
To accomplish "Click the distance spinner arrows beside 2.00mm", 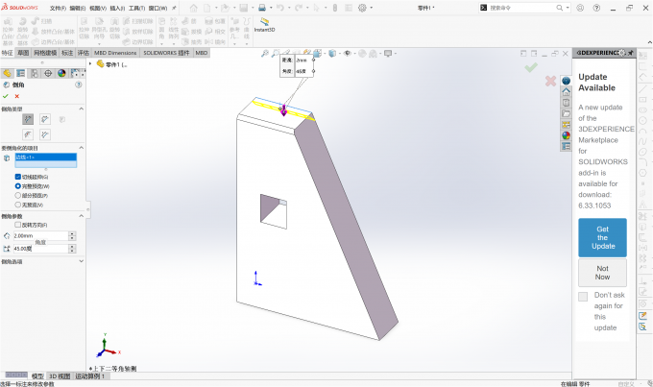I will point(72,236).
